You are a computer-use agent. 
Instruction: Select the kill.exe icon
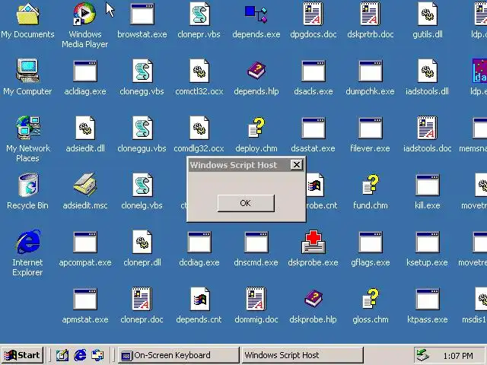[428, 185]
